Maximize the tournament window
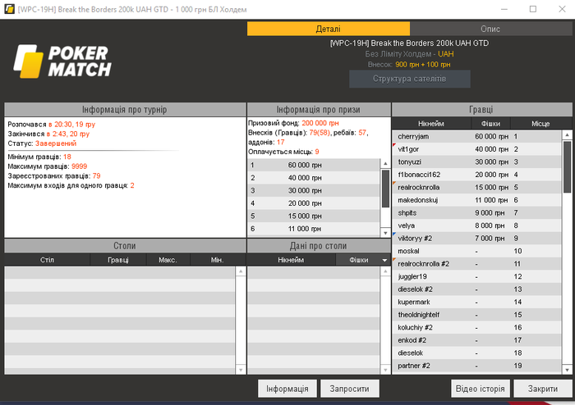 point(533,9)
